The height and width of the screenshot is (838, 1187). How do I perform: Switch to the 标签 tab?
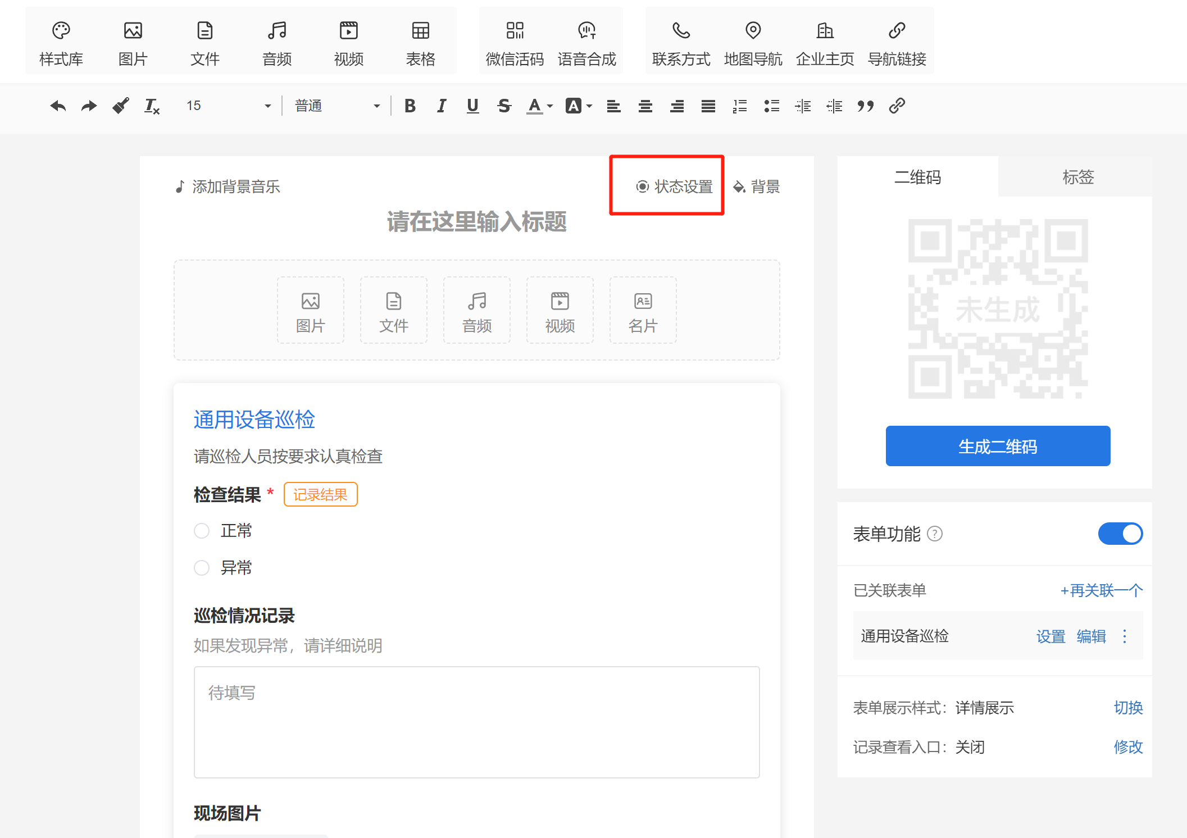click(1078, 177)
